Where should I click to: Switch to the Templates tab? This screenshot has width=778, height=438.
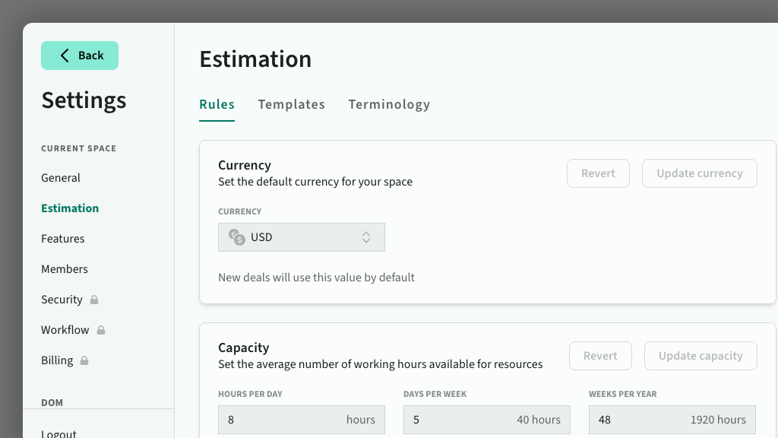[291, 105]
